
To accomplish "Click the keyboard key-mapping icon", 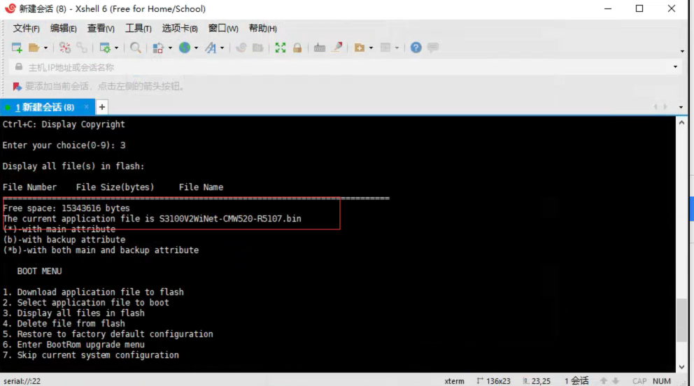I will click(320, 48).
